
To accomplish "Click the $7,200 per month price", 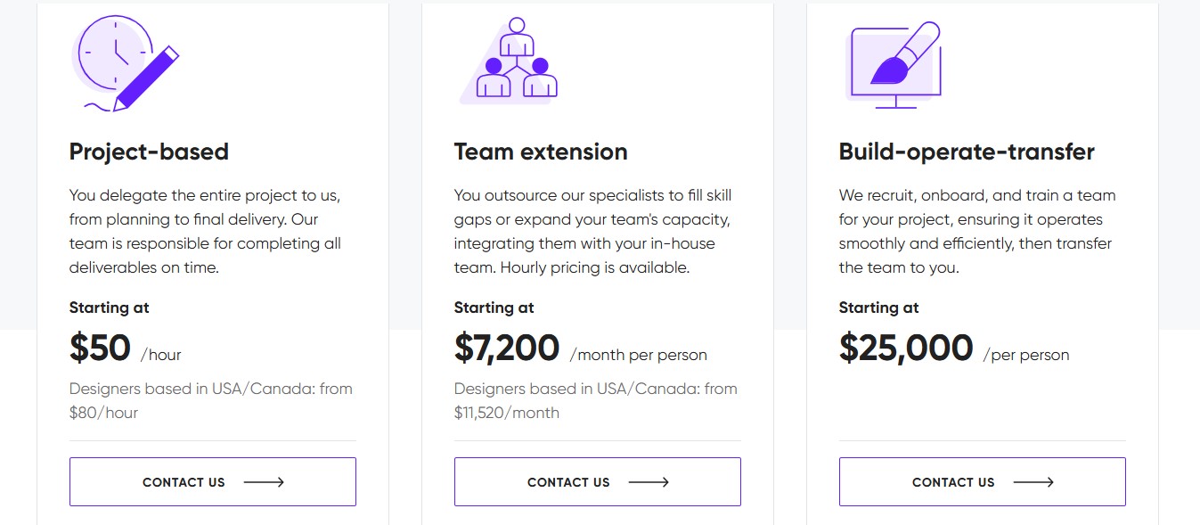I will point(507,349).
